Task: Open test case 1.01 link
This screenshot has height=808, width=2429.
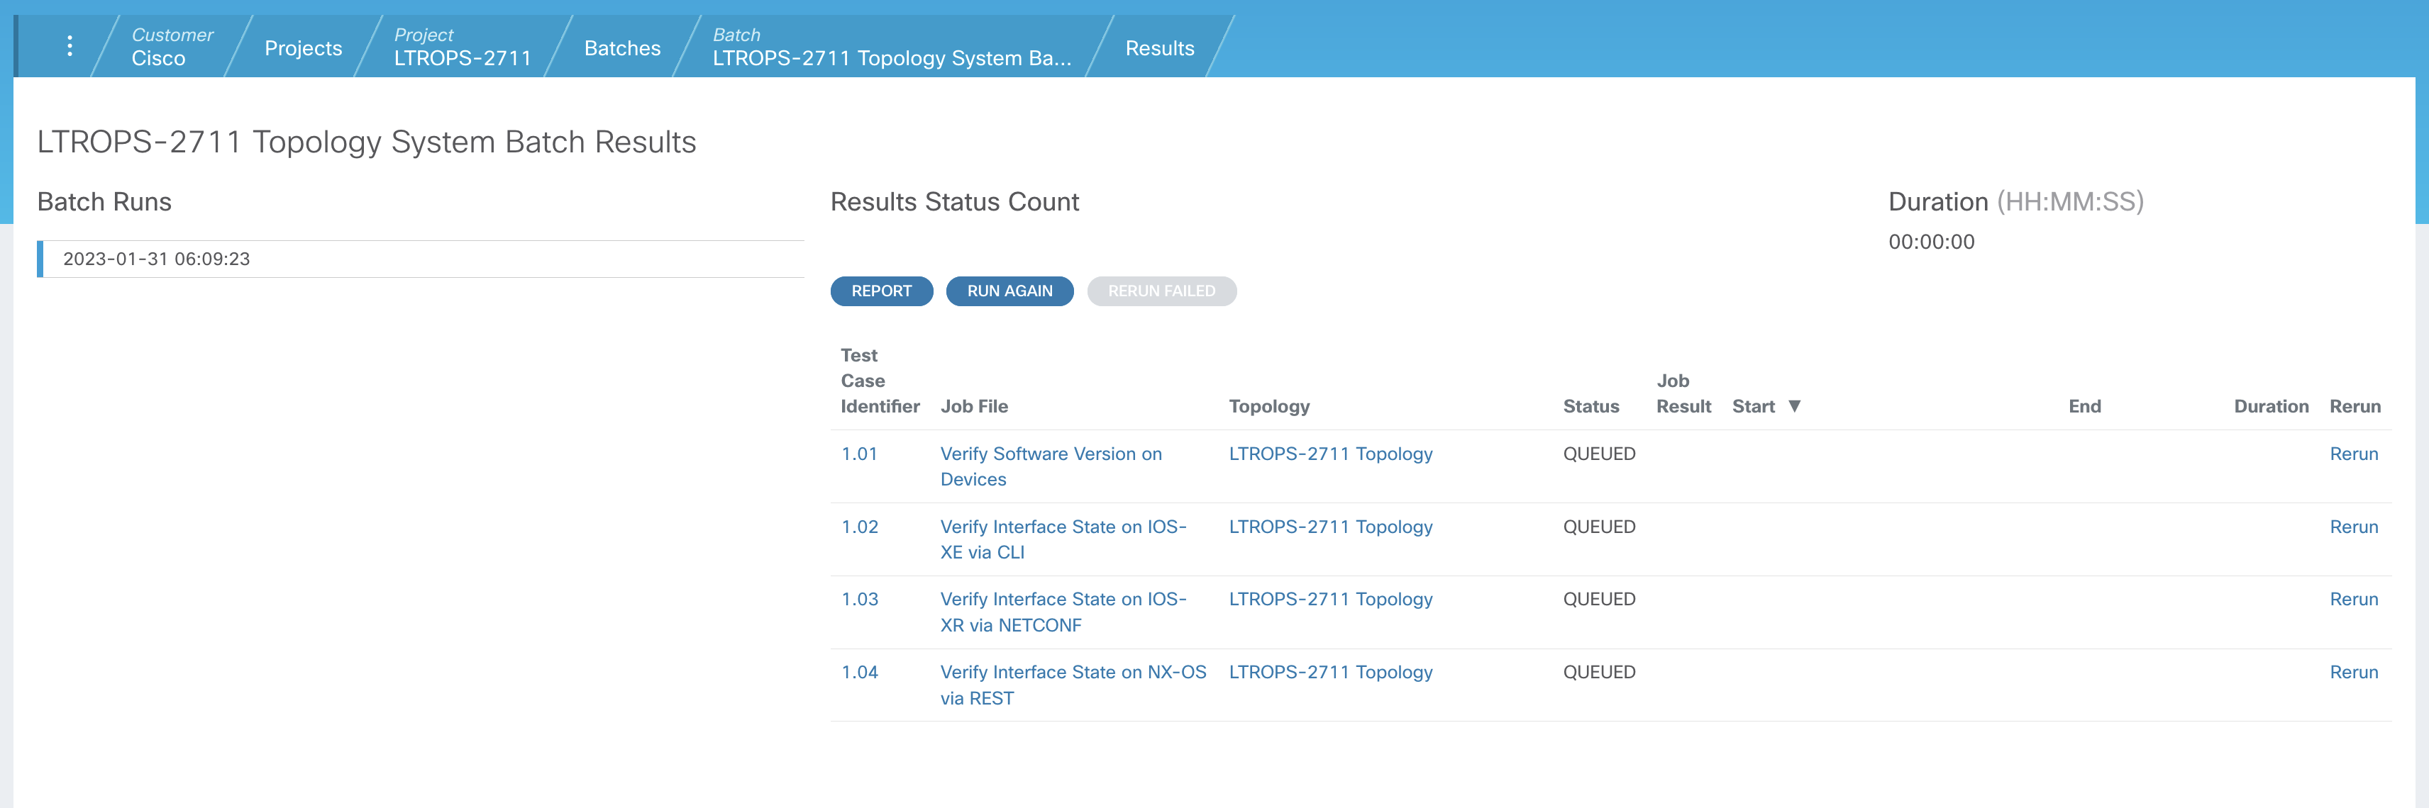Action: click(x=859, y=454)
